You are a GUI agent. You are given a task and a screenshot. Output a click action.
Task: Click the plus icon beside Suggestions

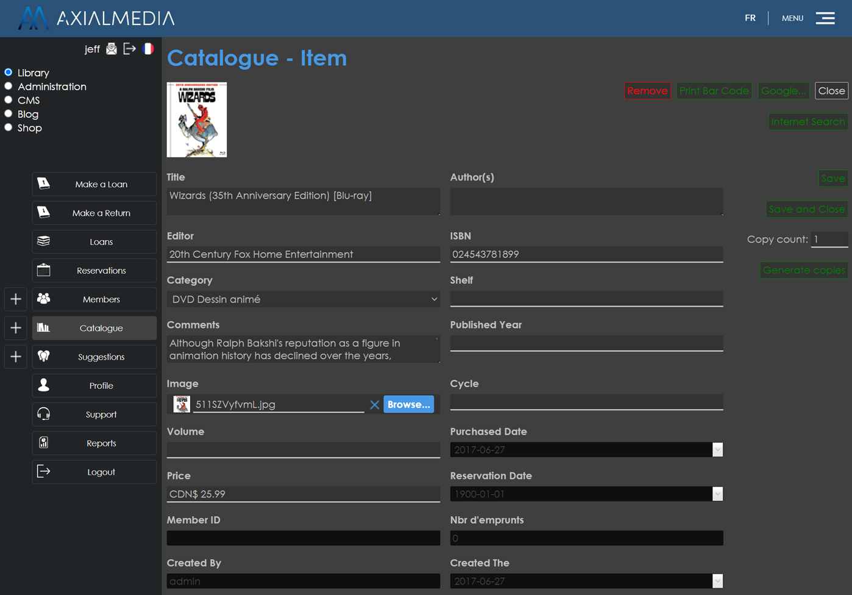[16, 357]
